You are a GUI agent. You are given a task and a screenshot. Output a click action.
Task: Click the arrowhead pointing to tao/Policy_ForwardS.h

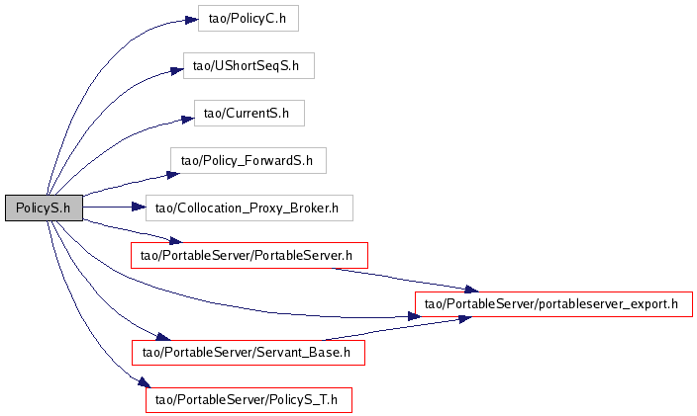tap(172, 173)
